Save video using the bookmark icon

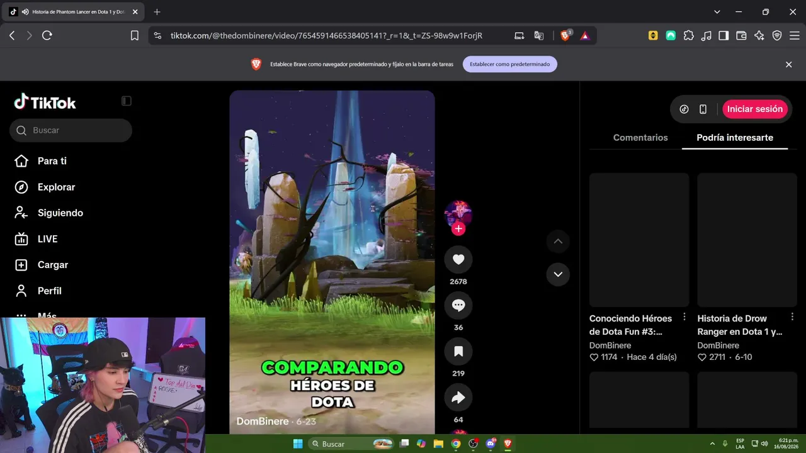458,351
